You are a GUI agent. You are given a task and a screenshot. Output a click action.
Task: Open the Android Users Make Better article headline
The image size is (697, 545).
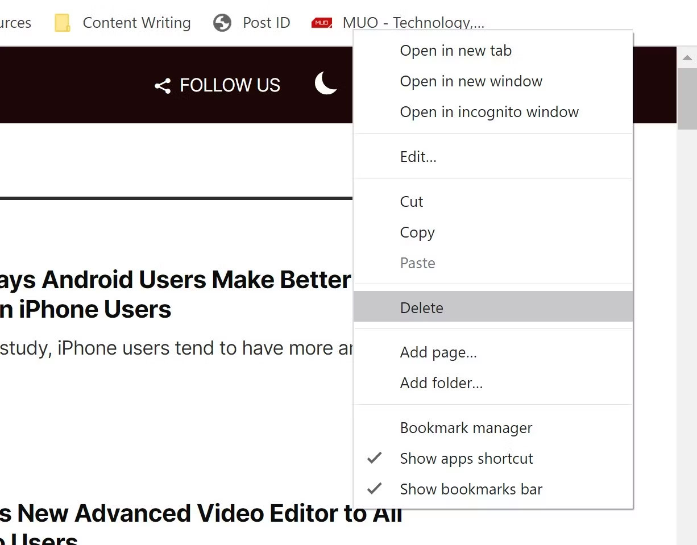coord(176,294)
